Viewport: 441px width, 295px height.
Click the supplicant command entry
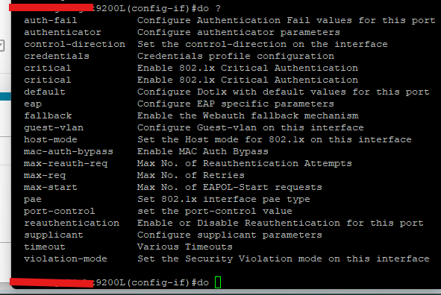(x=54, y=235)
